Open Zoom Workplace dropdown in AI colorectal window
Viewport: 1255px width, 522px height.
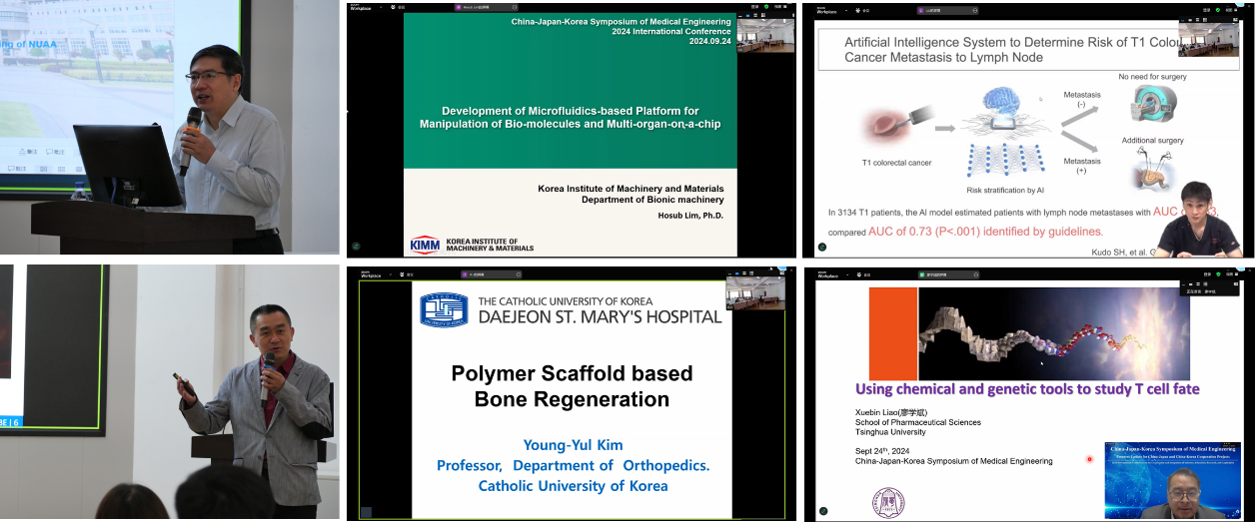(x=847, y=10)
